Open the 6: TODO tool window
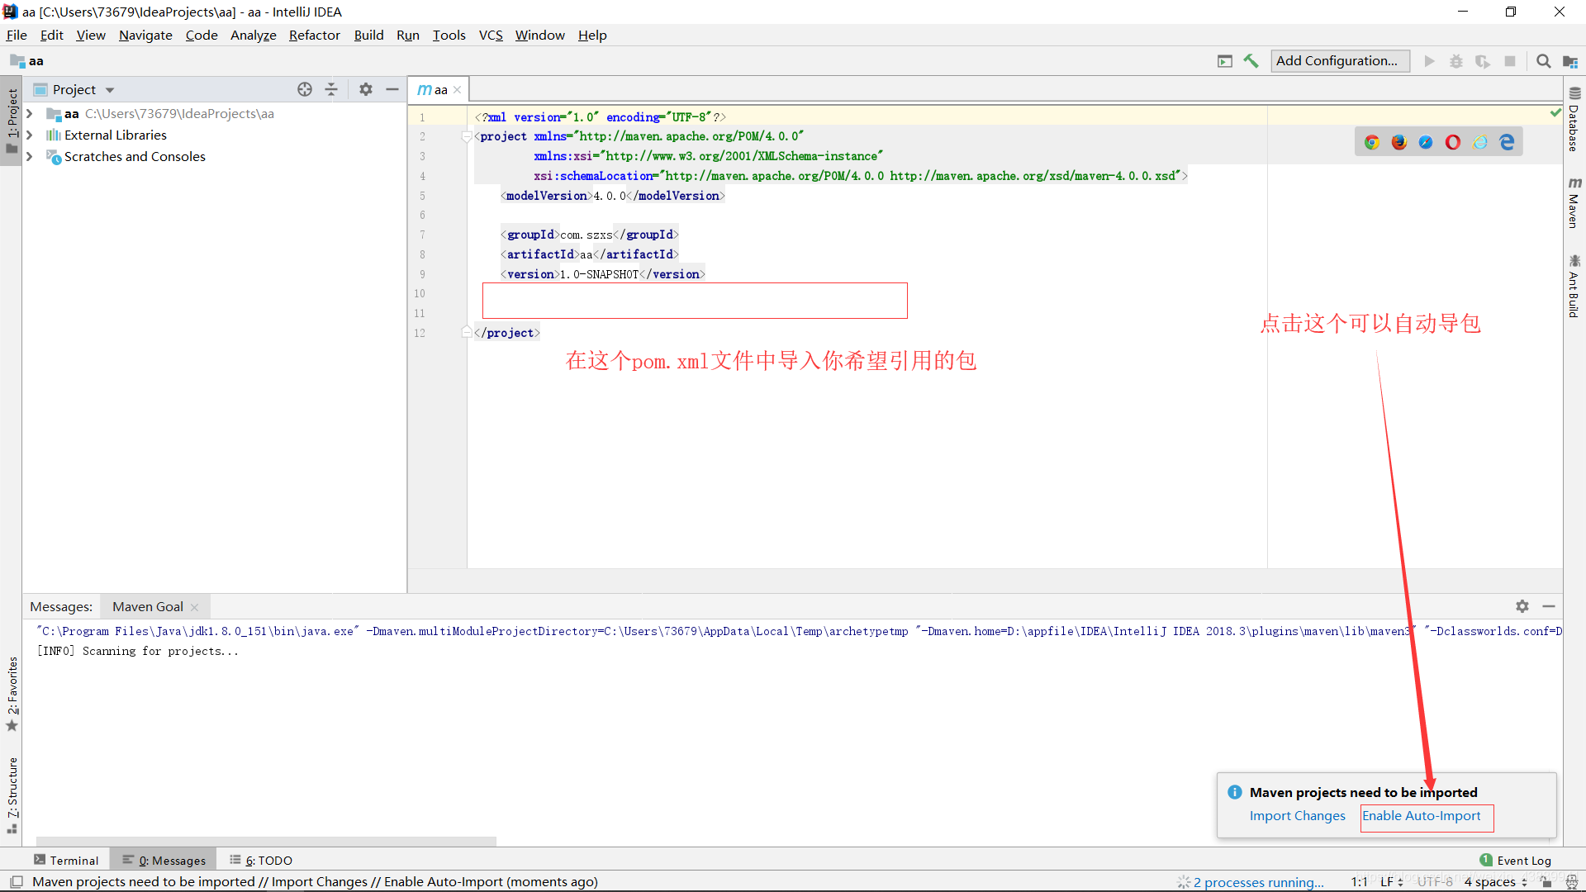 tap(261, 861)
